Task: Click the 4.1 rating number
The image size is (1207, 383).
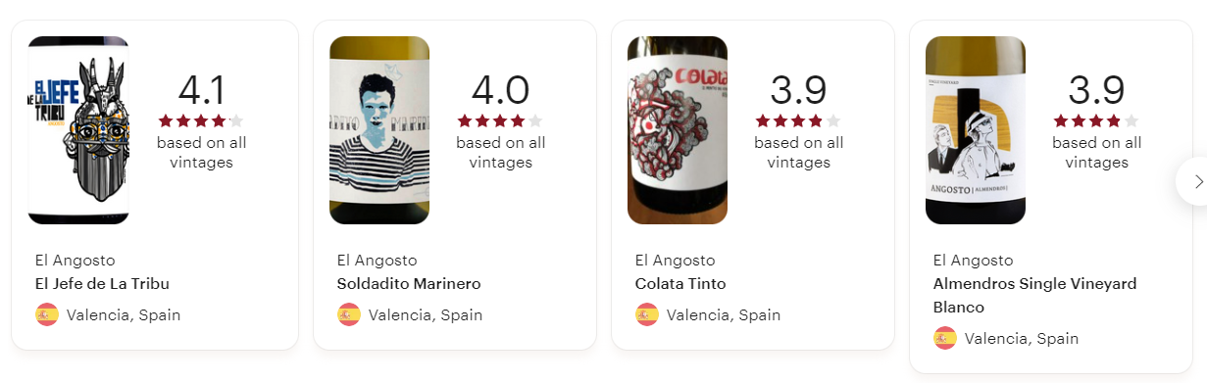Action: point(202,90)
